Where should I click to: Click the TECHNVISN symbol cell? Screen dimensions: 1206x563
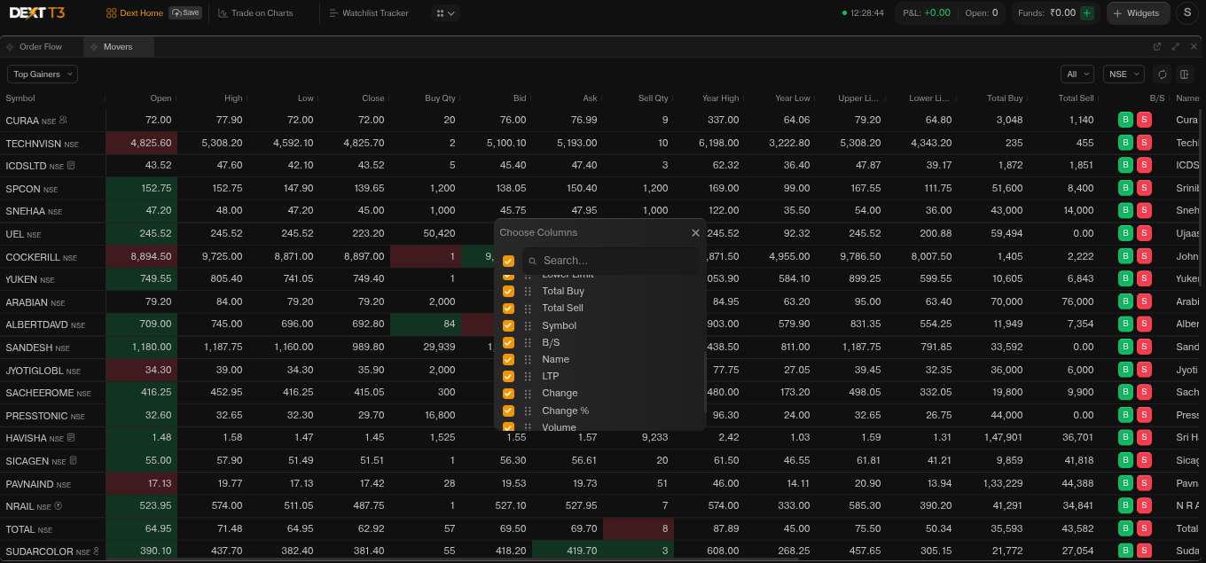(52, 143)
